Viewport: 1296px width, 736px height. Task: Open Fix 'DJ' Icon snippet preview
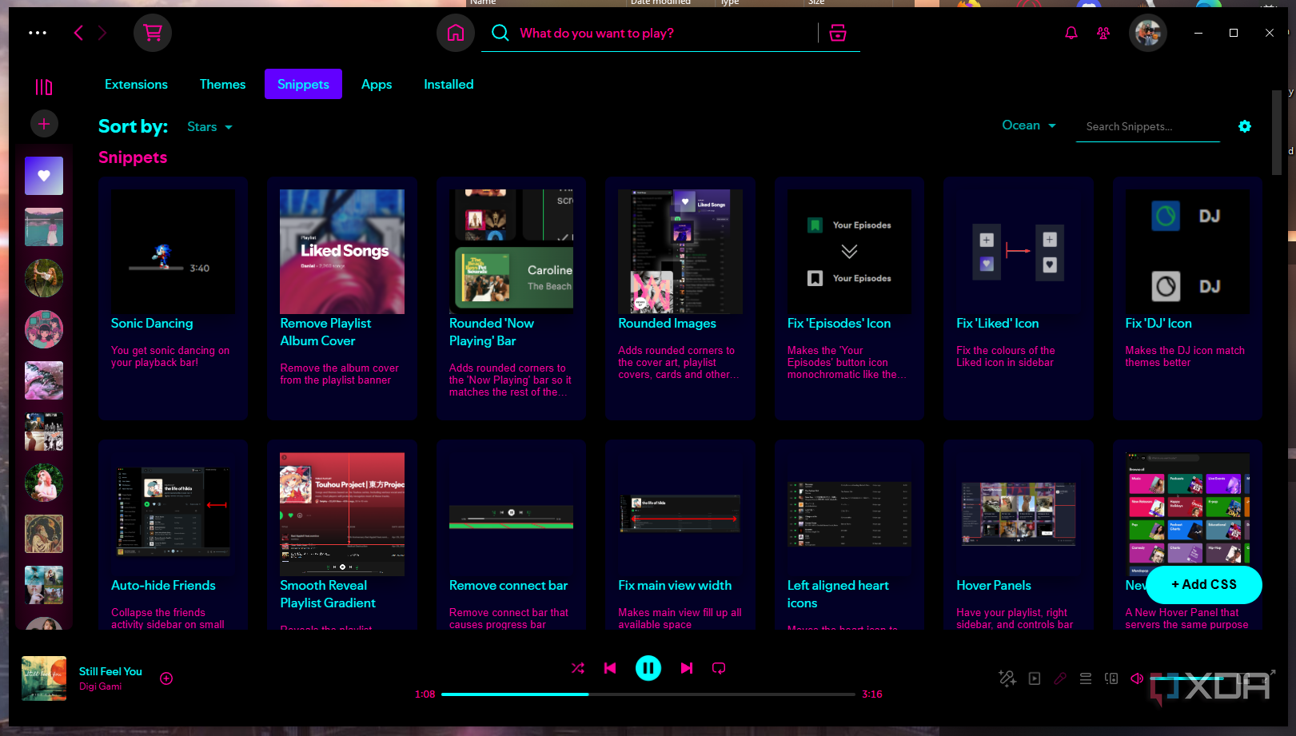tap(1188, 252)
